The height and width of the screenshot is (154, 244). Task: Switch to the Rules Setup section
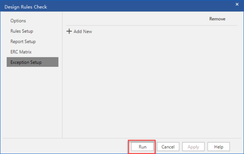click(22, 31)
